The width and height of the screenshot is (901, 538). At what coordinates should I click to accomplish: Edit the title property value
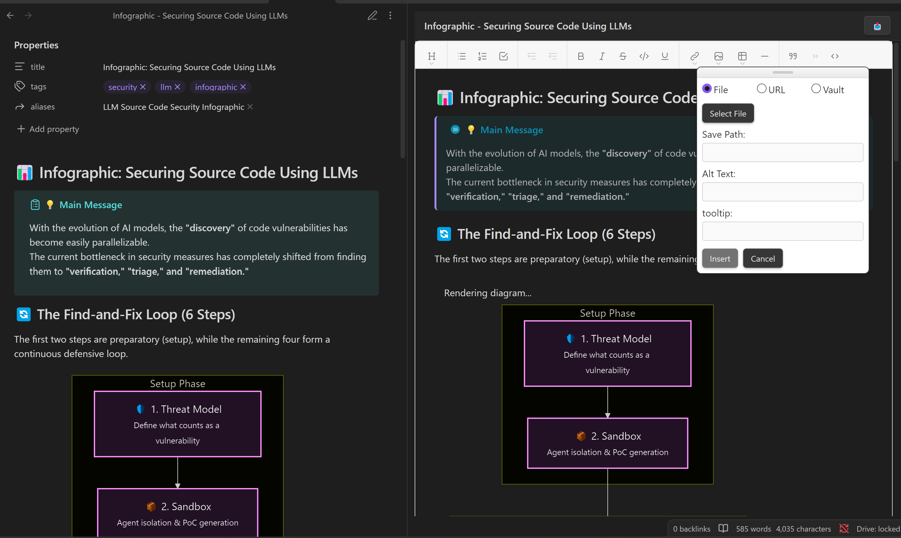coord(189,67)
